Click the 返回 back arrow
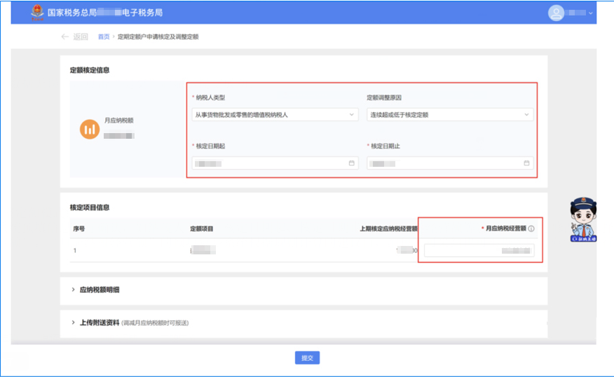614x377 pixels. (65, 36)
